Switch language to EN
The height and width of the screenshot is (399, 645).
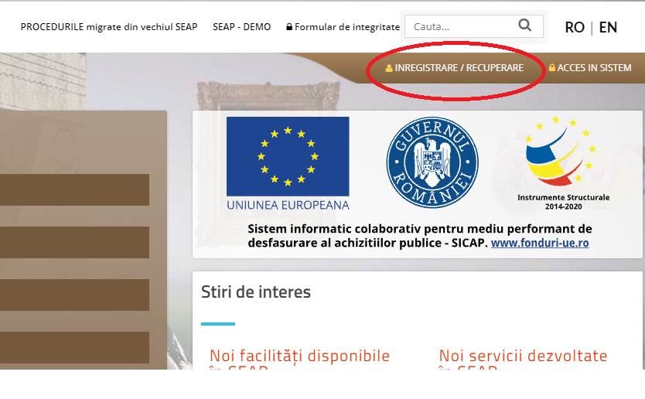608,28
